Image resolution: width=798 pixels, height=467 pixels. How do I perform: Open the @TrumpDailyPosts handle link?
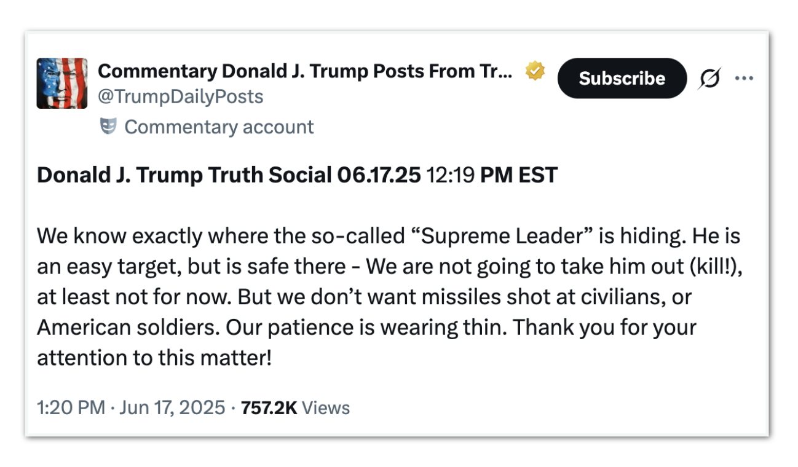180,96
